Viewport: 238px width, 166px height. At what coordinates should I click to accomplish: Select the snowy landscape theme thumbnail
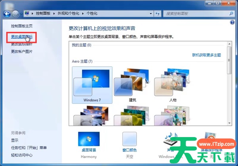coord(92,116)
